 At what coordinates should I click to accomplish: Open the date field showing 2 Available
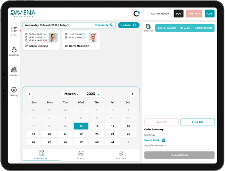pyautogui.click(x=69, y=25)
